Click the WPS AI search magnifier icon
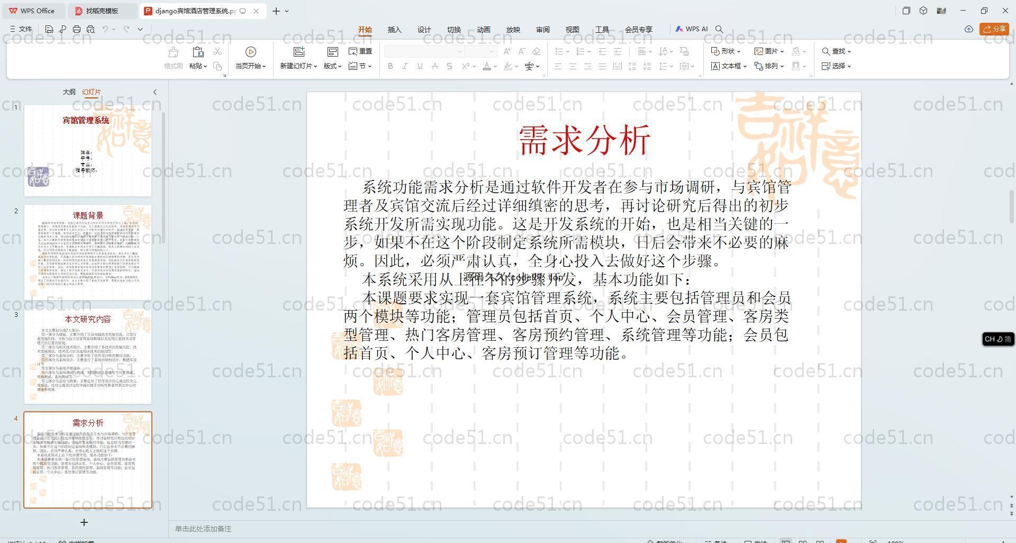 (x=719, y=29)
